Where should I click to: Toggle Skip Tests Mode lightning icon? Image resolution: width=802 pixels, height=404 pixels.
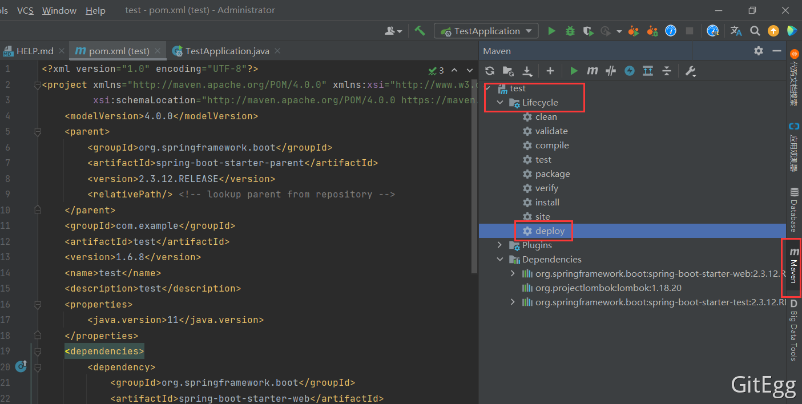point(629,71)
